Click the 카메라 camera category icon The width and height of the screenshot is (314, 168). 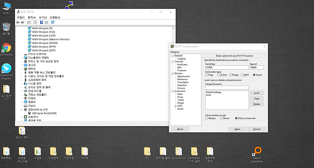coord(25,98)
